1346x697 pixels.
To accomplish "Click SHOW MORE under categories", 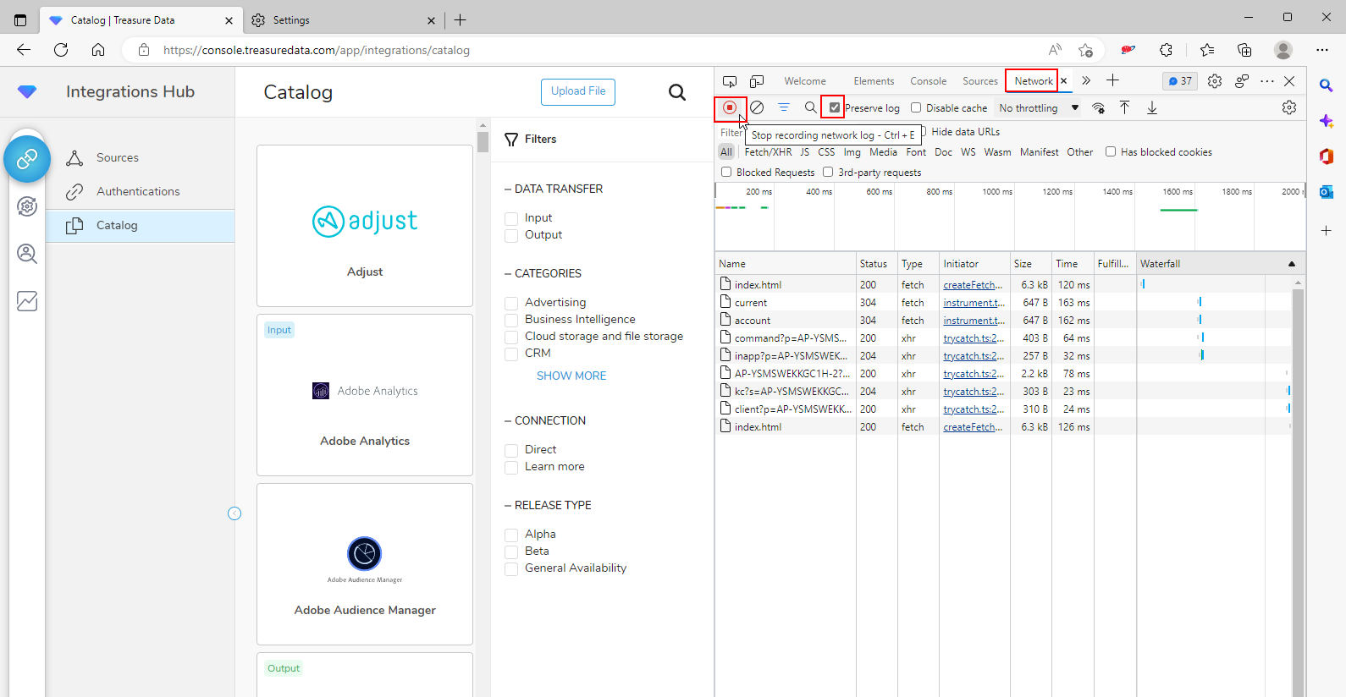I will [571, 376].
